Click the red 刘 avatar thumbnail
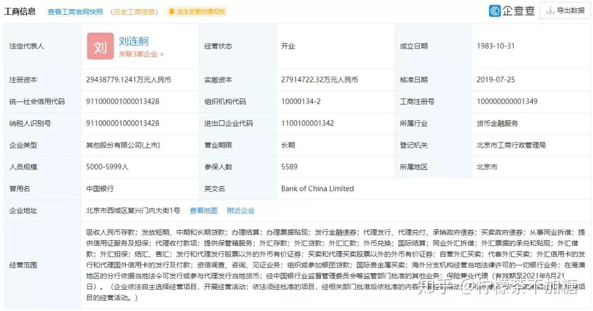This screenshot has height=311, width=593. point(100,46)
